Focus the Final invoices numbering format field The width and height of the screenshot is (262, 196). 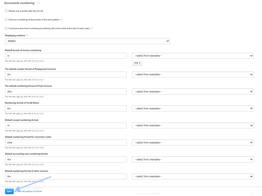[66, 92]
